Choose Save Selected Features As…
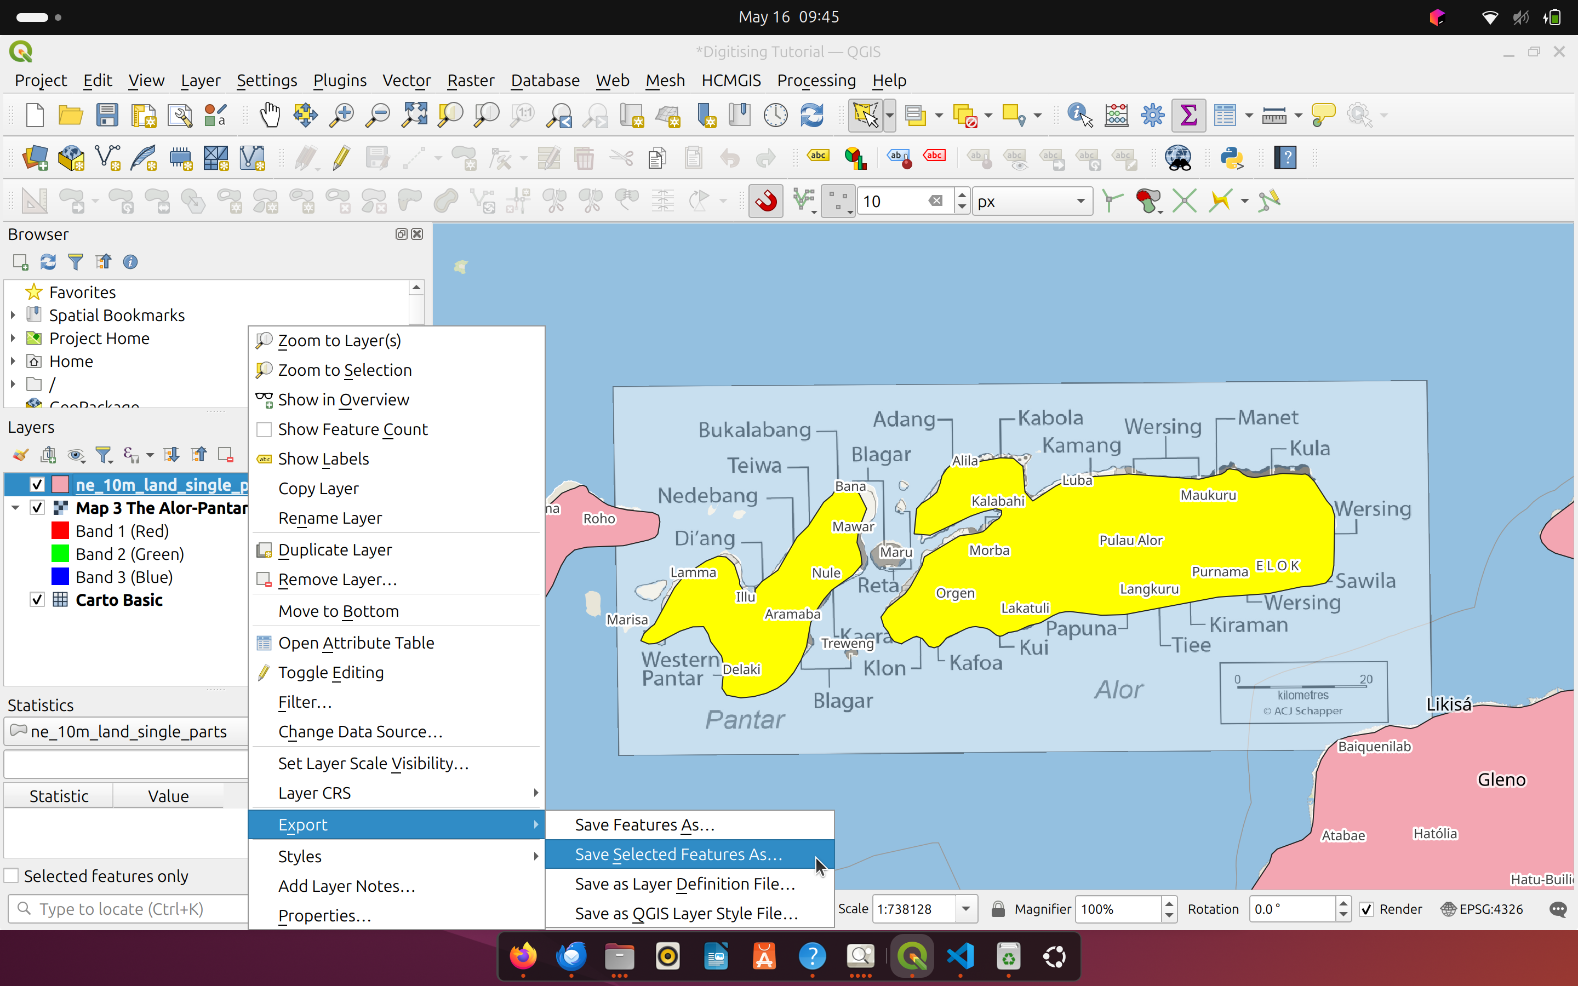This screenshot has height=986, width=1578. (678, 855)
